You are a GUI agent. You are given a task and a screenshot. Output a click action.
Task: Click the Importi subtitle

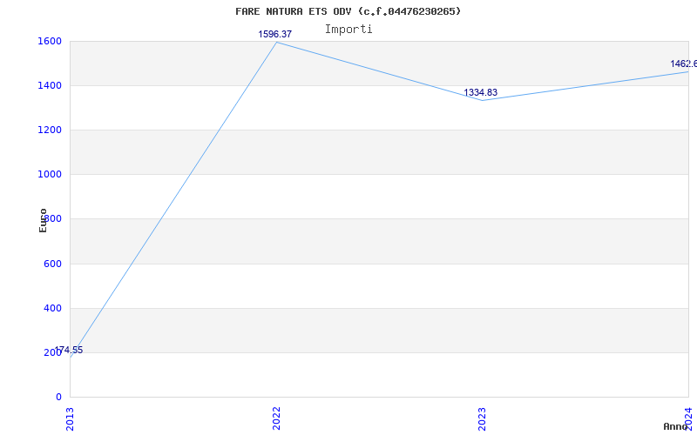(x=348, y=30)
